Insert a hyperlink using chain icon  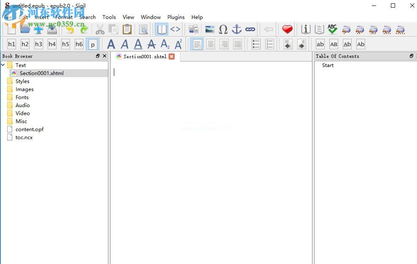[250, 29]
